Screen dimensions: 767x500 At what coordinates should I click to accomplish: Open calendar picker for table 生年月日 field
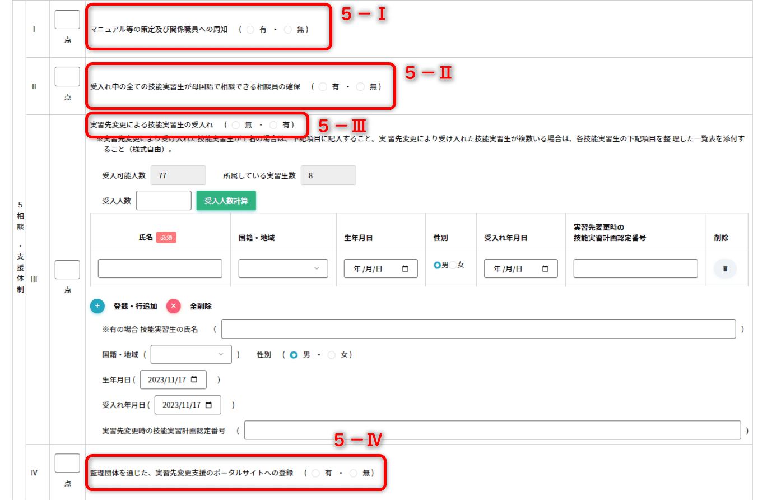click(406, 269)
